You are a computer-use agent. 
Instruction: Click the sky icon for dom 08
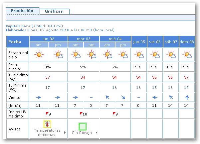[186, 54]
